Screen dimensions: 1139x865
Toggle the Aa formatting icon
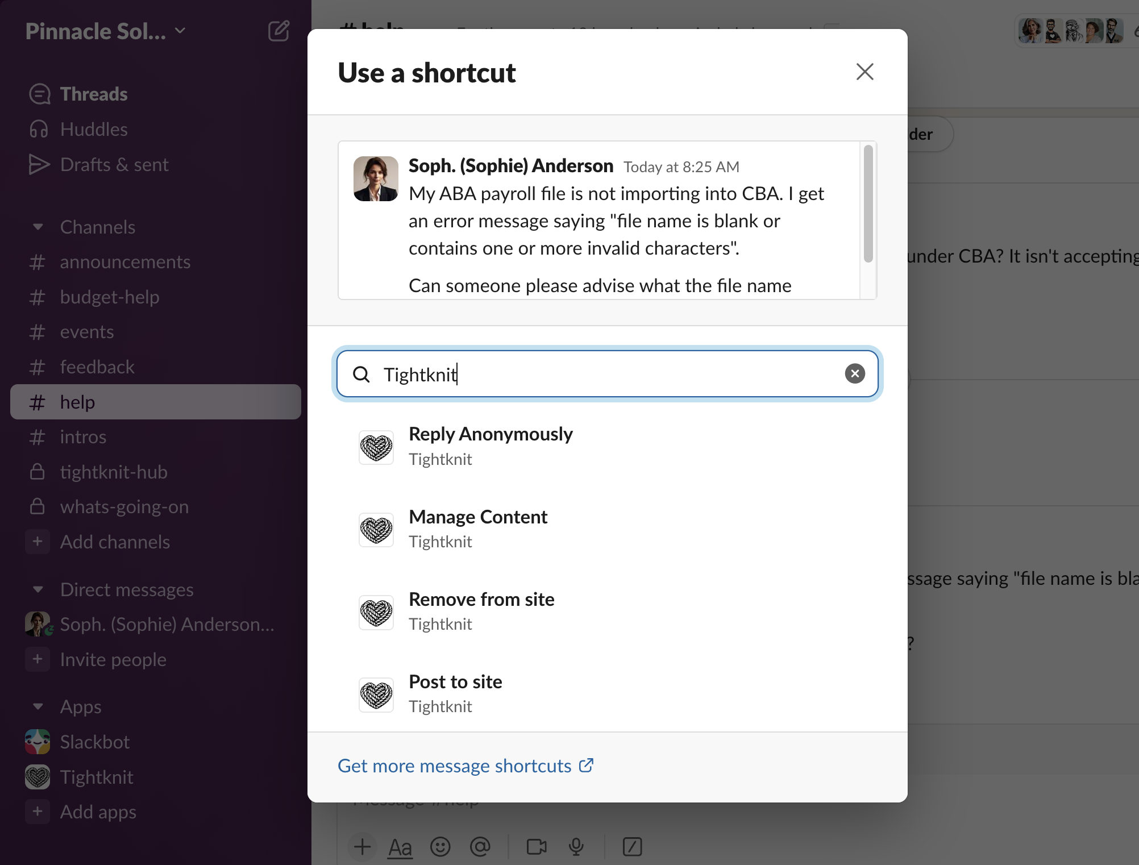[x=400, y=847]
